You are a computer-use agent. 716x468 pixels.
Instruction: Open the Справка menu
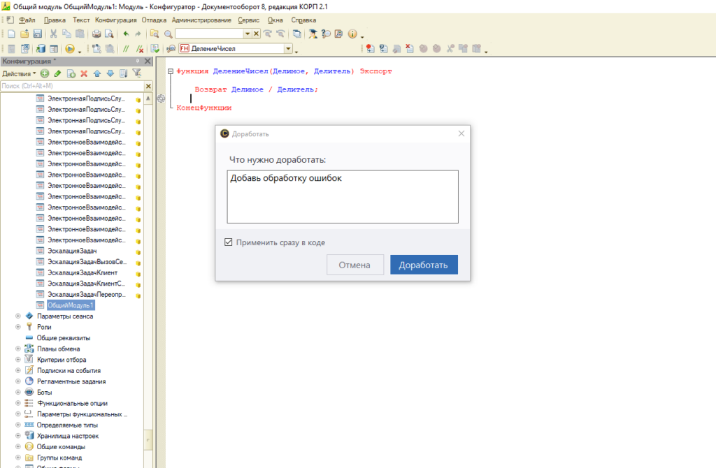pyautogui.click(x=303, y=20)
